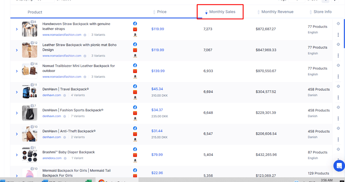Open three-dot menu for Nomad Trailblazer row

338,77
